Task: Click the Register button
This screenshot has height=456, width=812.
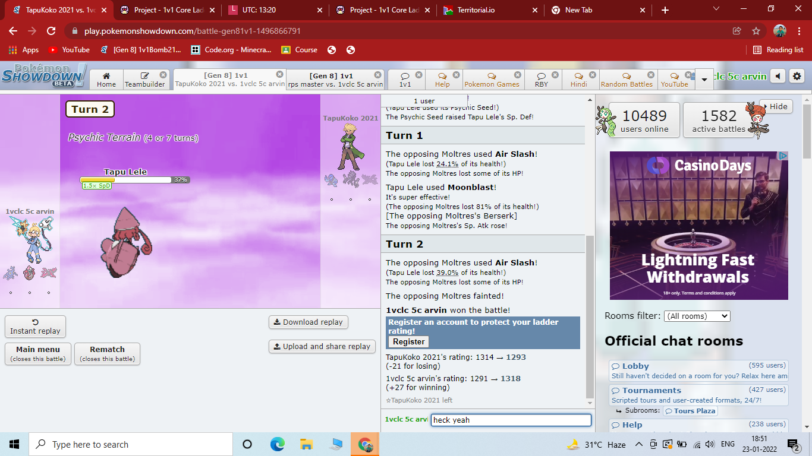Action: click(408, 341)
